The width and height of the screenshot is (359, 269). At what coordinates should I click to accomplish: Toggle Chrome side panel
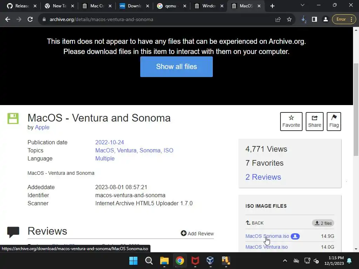pyautogui.click(x=314, y=20)
